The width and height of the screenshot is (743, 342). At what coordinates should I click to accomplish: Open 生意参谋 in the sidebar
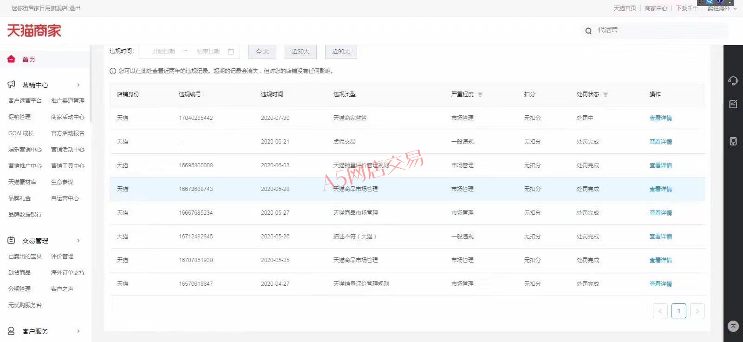(x=62, y=182)
